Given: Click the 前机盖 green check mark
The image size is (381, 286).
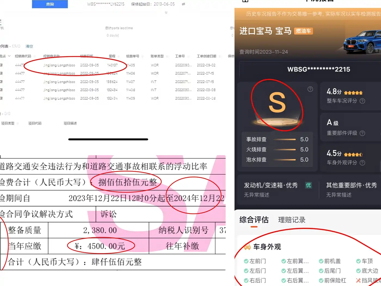Looking at the screenshot, I should (321, 261).
